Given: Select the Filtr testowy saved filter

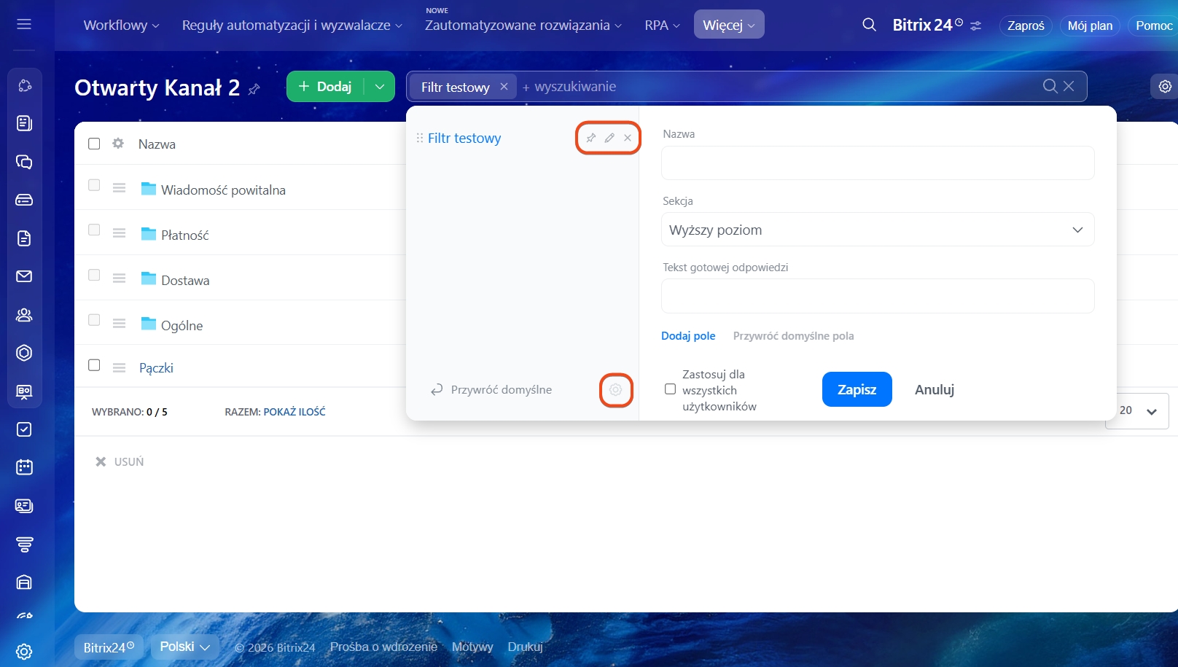Looking at the screenshot, I should pos(464,138).
